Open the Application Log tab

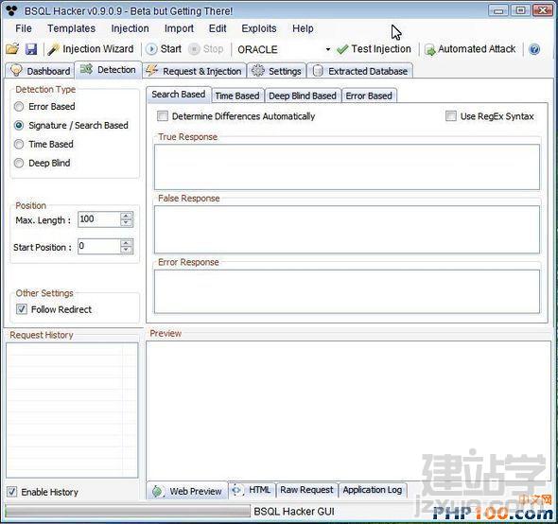point(373,490)
